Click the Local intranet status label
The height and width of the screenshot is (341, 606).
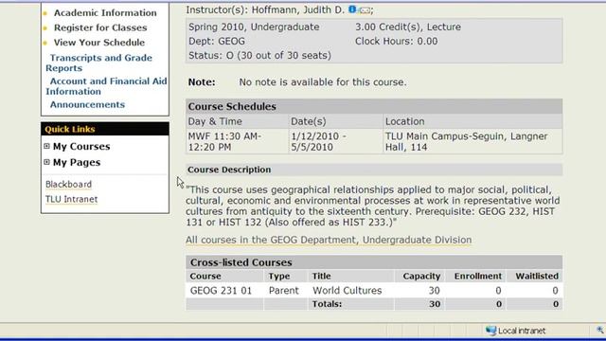click(x=522, y=331)
